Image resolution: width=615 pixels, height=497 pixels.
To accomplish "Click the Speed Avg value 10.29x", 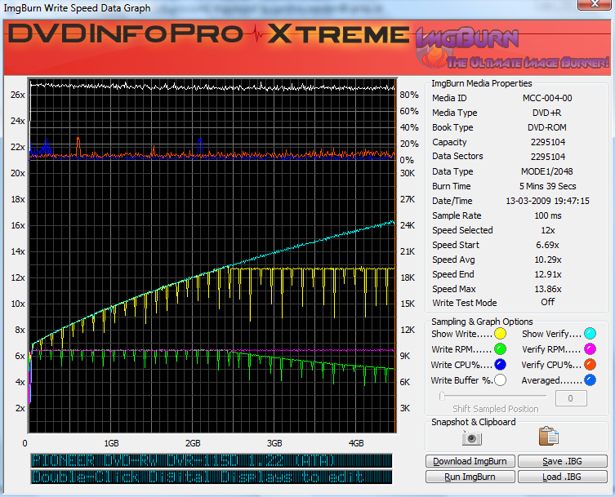I will coord(547,260).
